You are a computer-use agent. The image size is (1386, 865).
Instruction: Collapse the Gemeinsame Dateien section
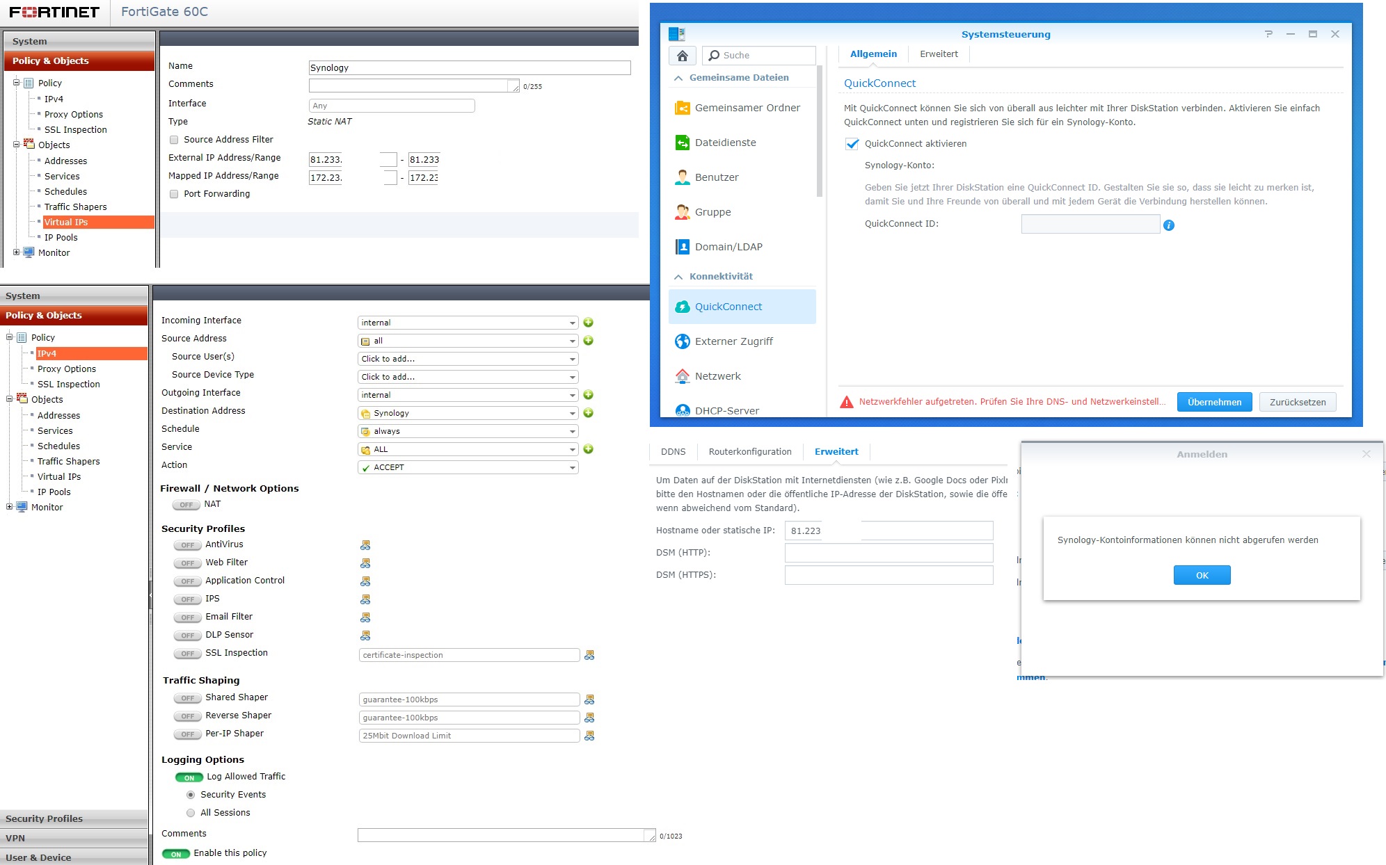[x=678, y=78]
